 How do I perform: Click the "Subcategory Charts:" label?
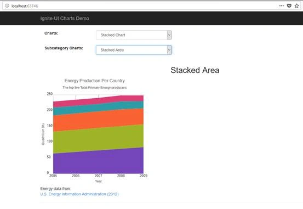(64, 48)
